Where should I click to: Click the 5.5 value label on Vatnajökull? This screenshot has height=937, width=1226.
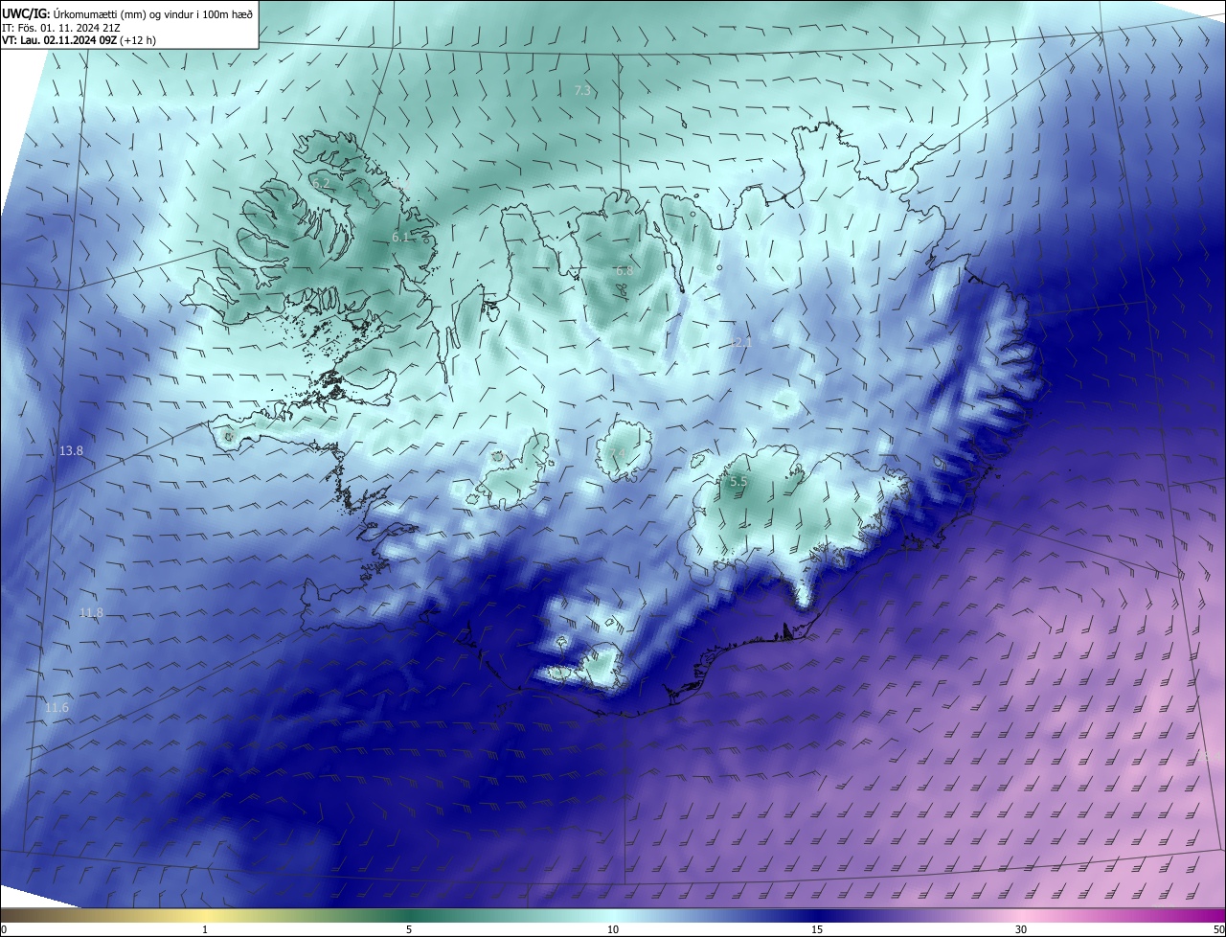738,482
